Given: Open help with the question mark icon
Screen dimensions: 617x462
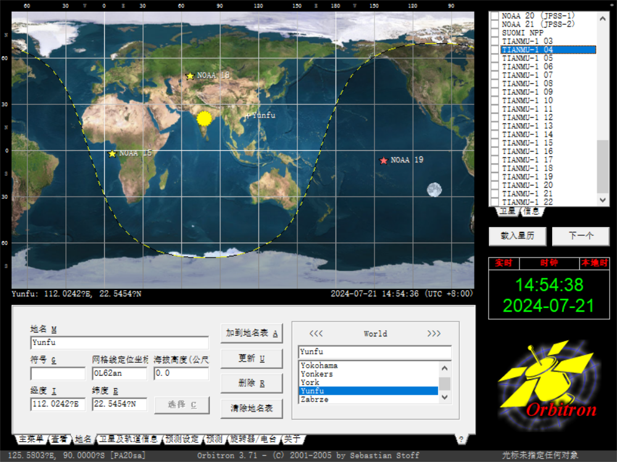Looking at the screenshot, I should tap(460, 439).
